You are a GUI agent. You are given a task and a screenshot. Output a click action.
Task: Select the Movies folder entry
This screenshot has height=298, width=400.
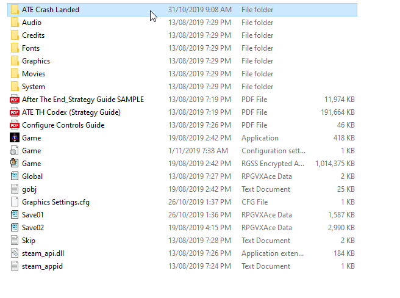[x=34, y=74]
